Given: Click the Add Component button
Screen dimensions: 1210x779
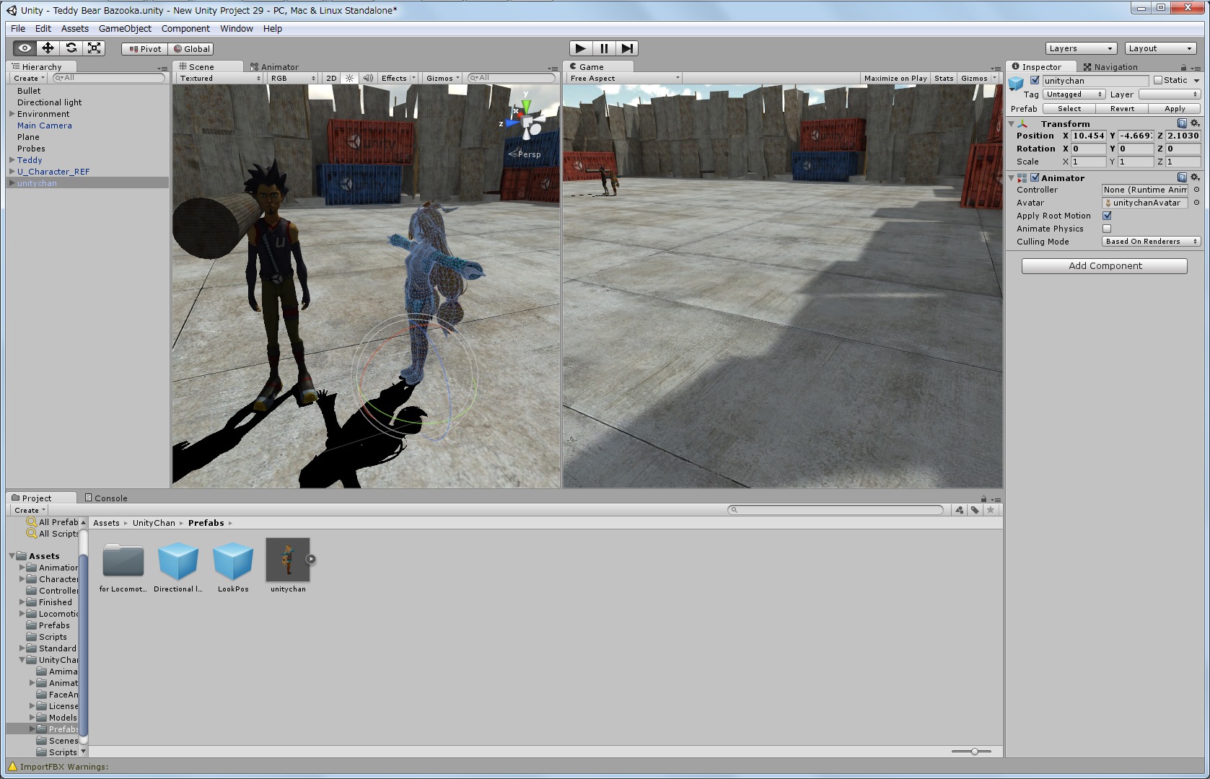Looking at the screenshot, I should pos(1104,266).
